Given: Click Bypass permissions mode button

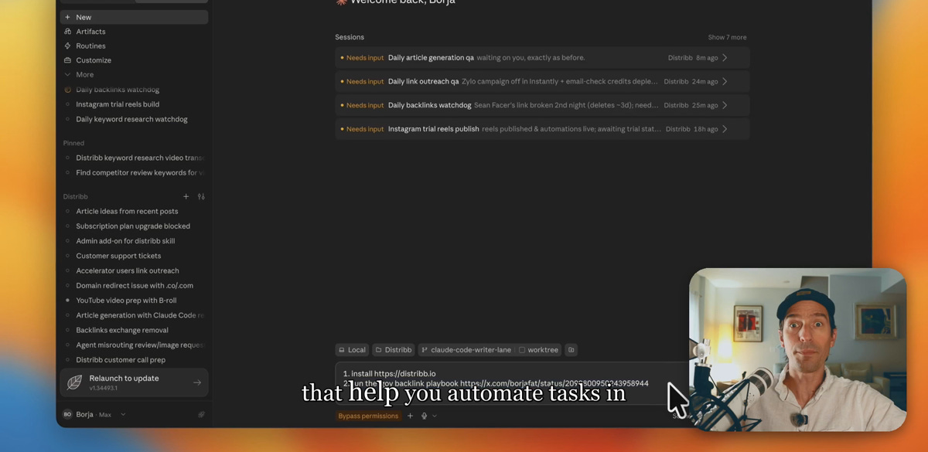Looking at the screenshot, I should click(368, 416).
